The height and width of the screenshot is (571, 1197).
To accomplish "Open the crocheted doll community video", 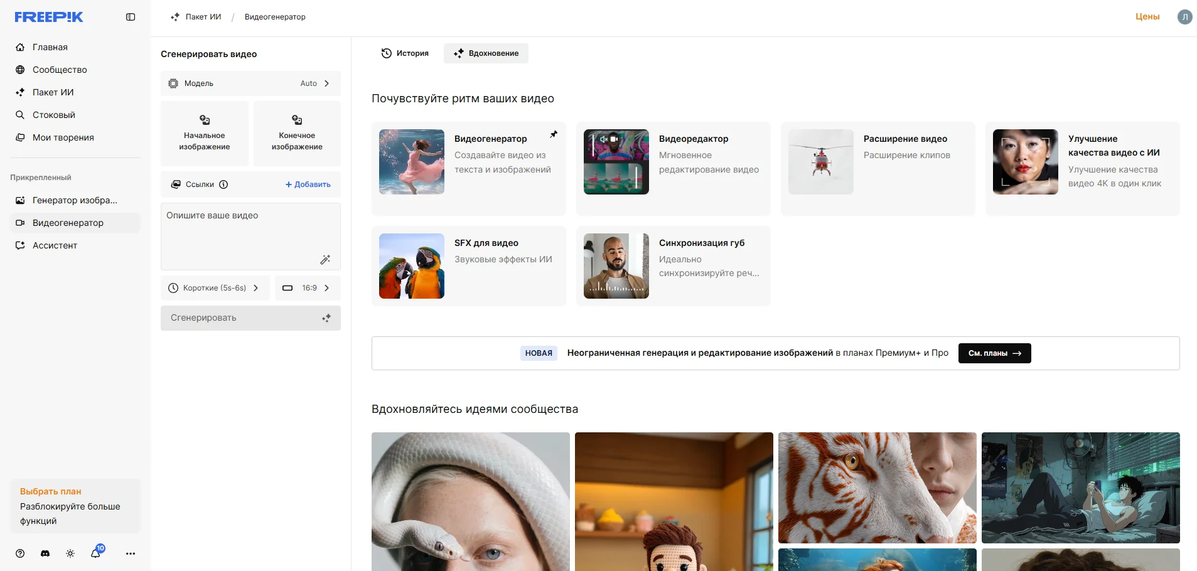I will coord(674,502).
